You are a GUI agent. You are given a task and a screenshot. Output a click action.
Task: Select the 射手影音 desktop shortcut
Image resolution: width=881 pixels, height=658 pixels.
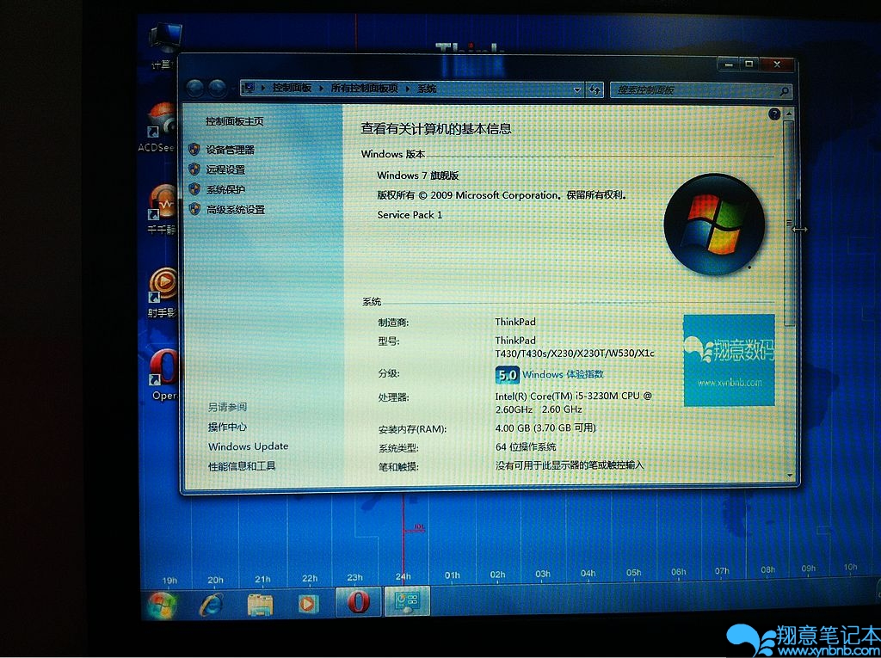pos(163,292)
